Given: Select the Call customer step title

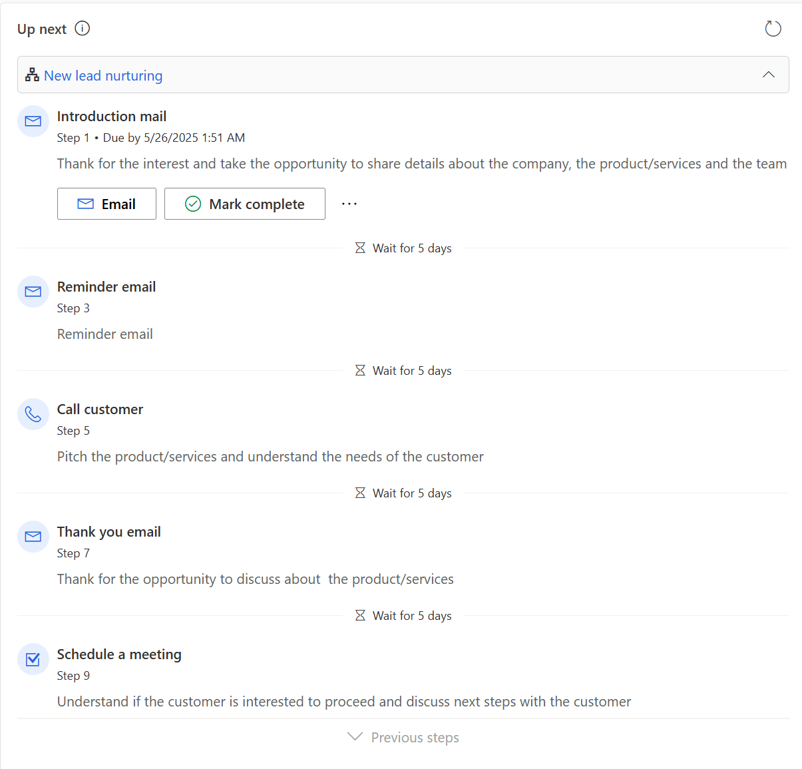Looking at the screenshot, I should [100, 409].
